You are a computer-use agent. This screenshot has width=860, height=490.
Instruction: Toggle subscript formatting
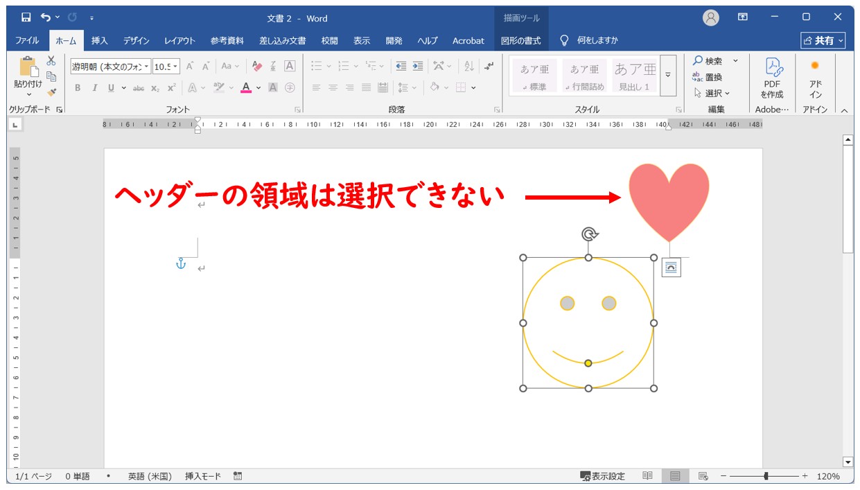click(155, 87)
